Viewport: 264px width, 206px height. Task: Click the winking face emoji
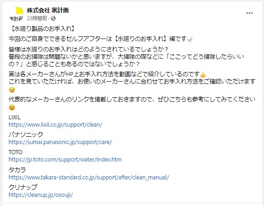[x=12, y=90]
